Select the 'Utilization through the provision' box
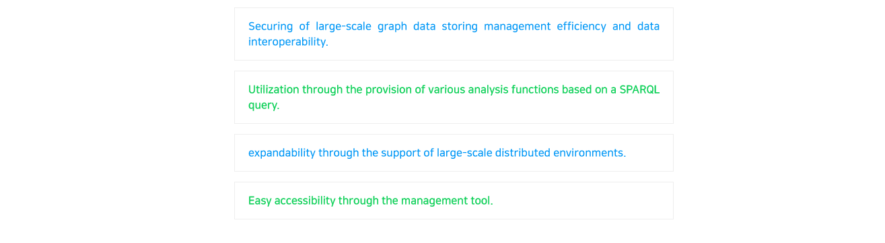 [454, 98]
